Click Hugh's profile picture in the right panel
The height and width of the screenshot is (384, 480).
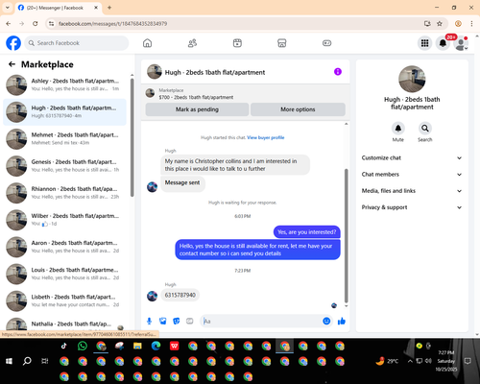coord(412,79)
